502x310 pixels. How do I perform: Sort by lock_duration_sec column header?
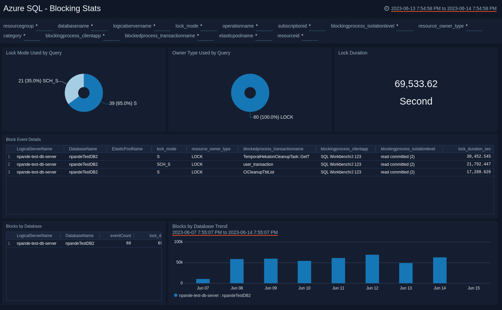coord(474,149)
